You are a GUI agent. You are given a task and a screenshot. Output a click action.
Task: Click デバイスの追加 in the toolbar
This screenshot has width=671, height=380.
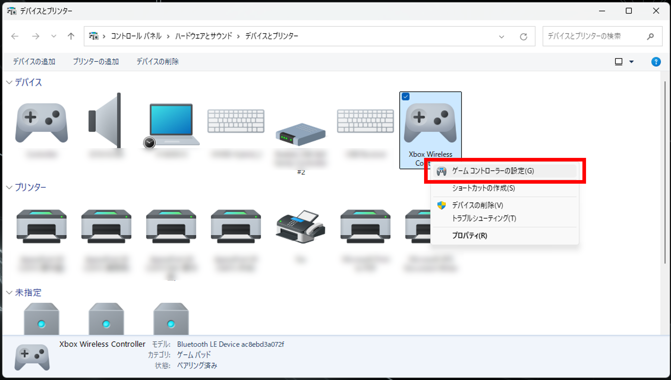click(34, 62)
